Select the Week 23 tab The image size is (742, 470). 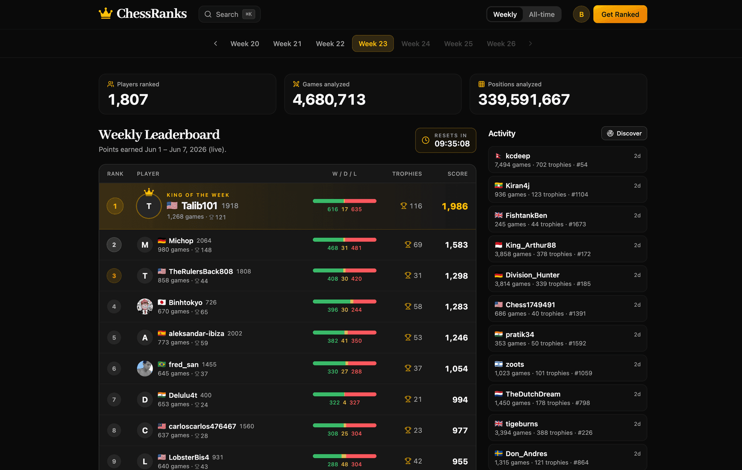click(373, 44)
